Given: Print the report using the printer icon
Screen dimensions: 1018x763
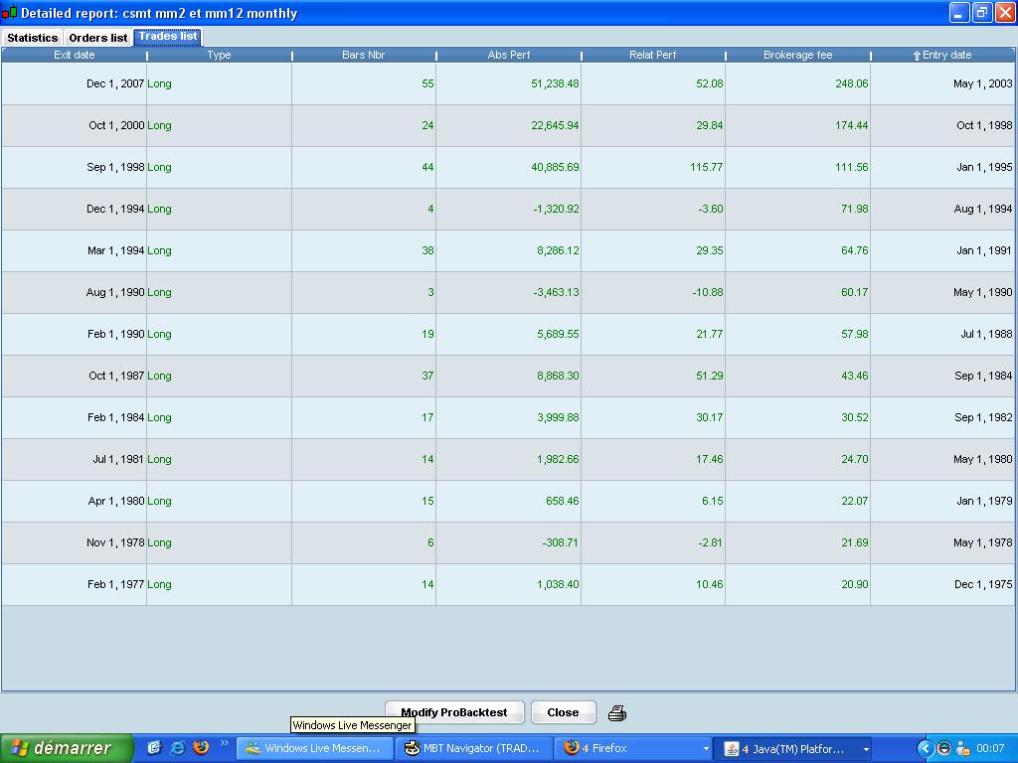Looking at the screenshot, I should [x=616, y=712].
